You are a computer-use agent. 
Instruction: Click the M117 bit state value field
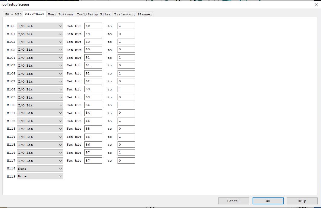tap(126, 161)
